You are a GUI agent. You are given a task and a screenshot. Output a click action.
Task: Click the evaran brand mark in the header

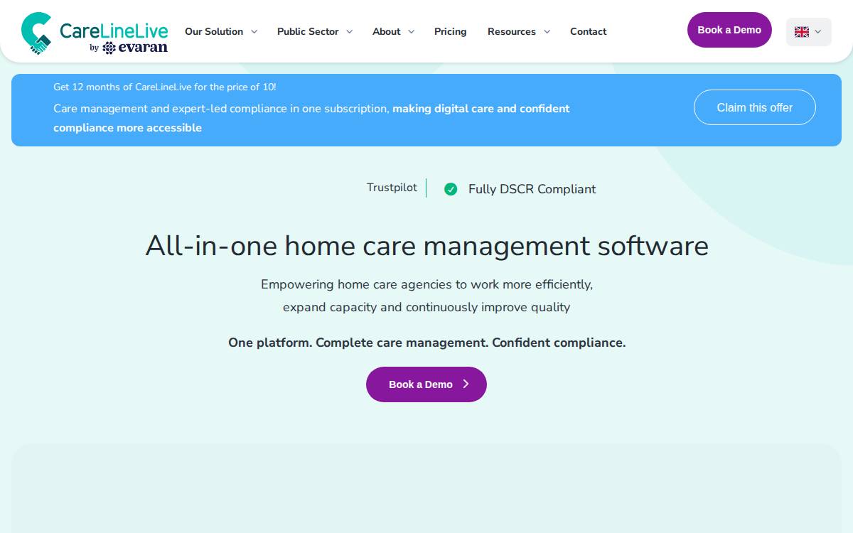click(135, 48)
